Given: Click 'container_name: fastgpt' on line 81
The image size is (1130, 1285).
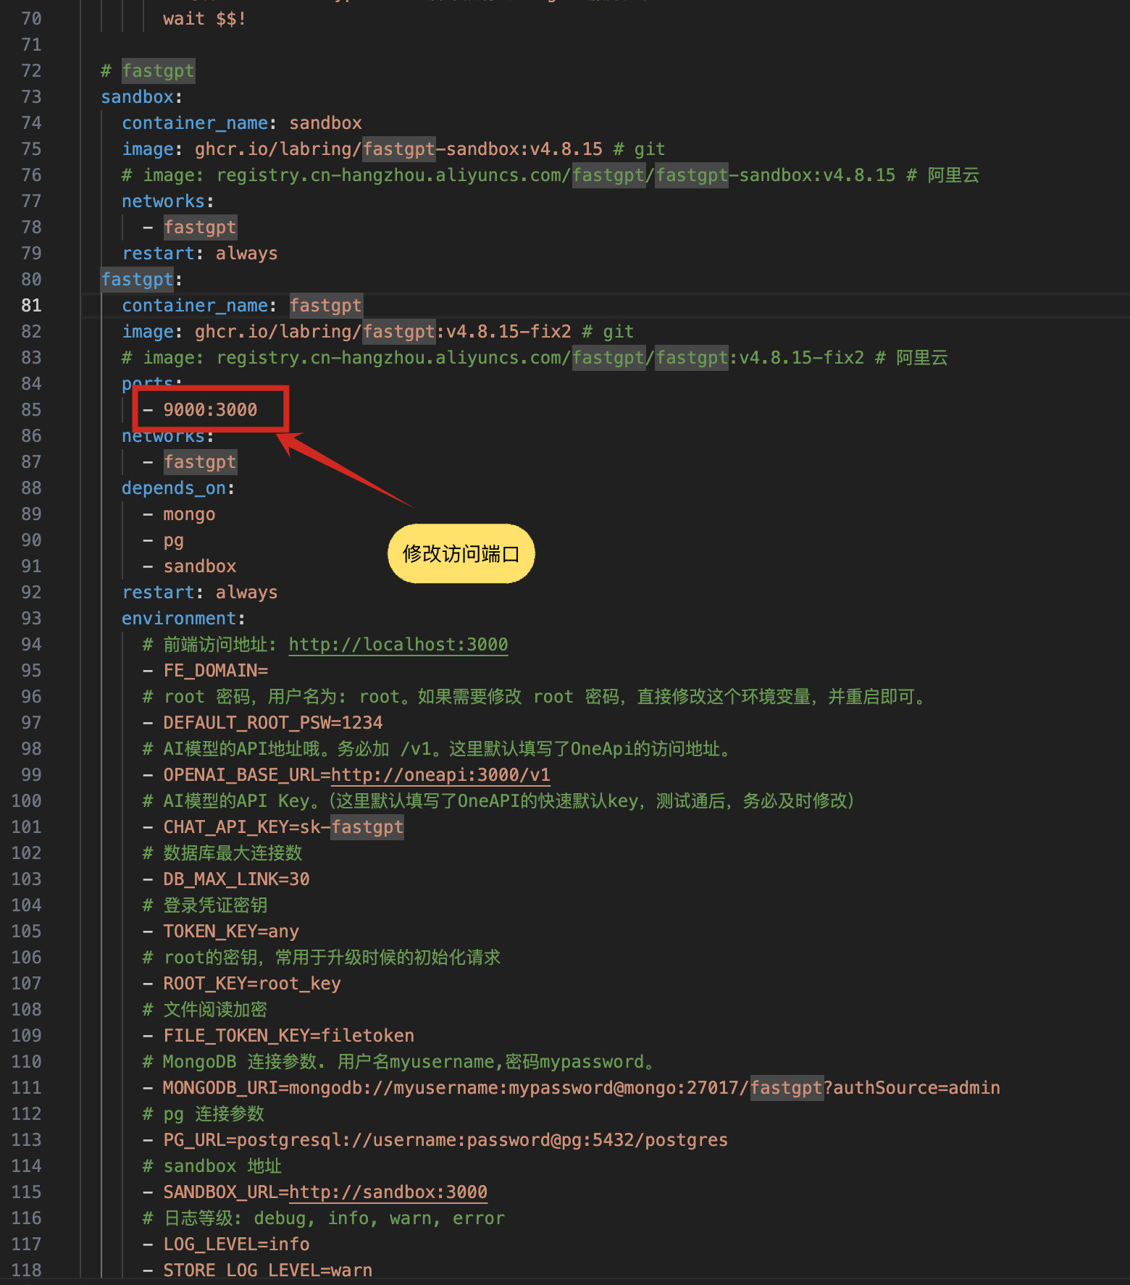Looking at the screenshot, I should (242, 306).
